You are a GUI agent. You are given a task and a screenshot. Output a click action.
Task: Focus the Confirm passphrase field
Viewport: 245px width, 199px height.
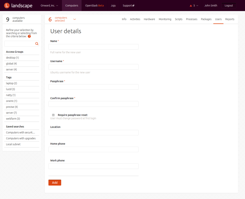pos(93,104)
